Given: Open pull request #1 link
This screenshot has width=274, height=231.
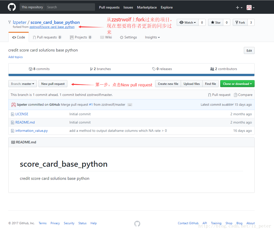Looking at the screenshot, I should (x=91, y=105).
